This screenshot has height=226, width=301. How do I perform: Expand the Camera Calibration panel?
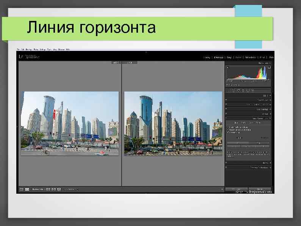(x=270, y=168)
